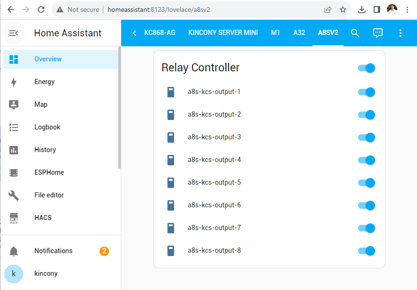Open the Notifications bell in sidebar
The image size is (417, 290).
14,251
